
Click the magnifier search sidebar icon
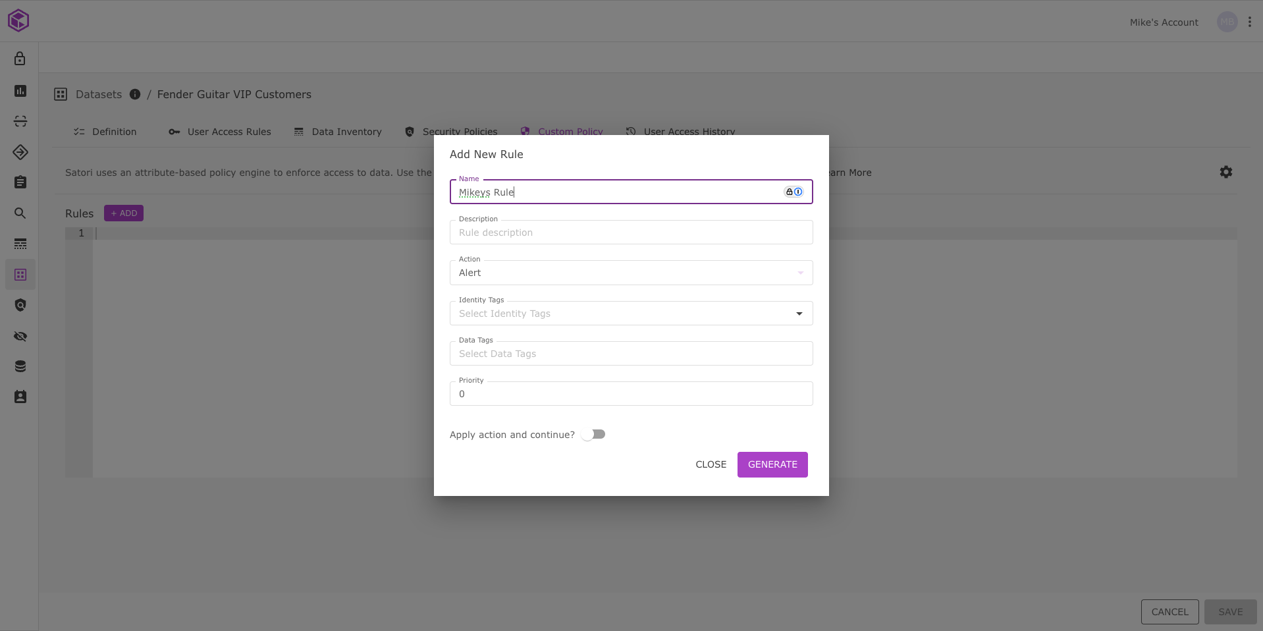[x=20, y=213]
